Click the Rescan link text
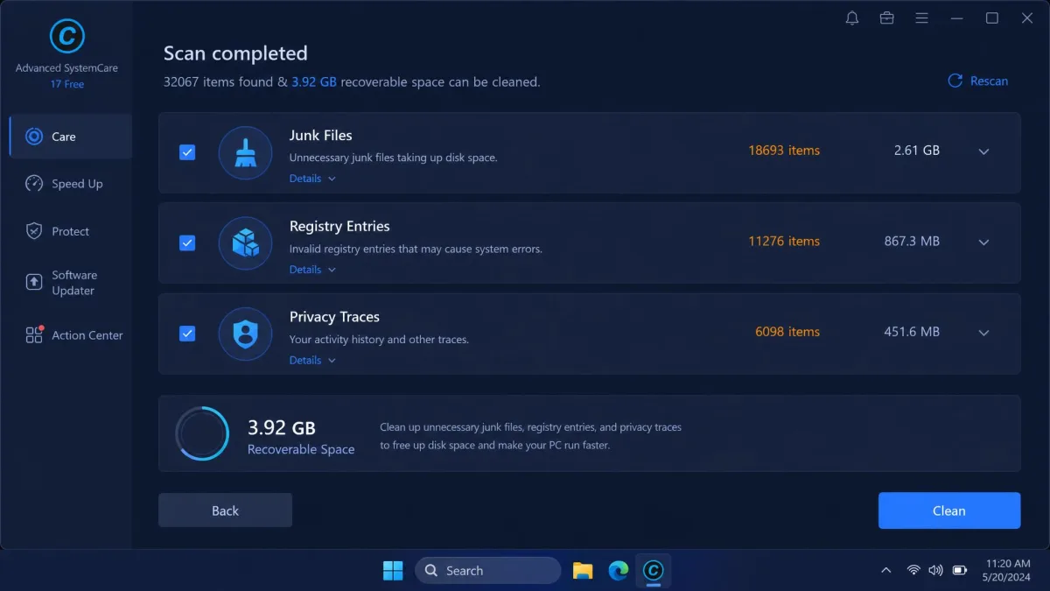1050x591 pixels. [989, 81]
